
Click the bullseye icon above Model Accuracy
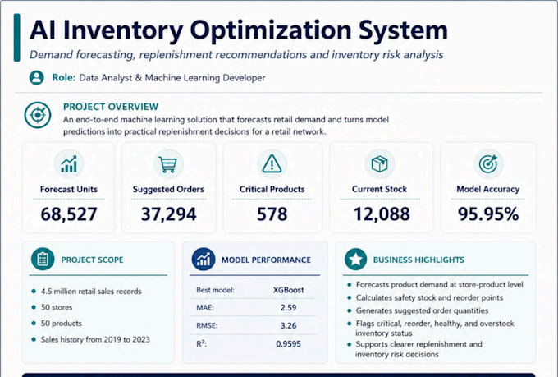[488, 164]
